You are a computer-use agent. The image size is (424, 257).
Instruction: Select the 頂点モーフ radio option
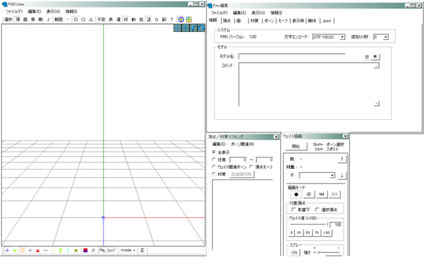(251, 167)
